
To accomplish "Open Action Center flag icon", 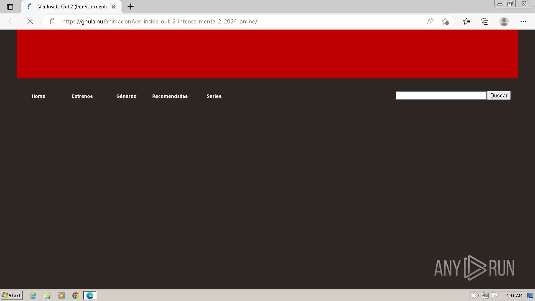I will (x=495, y=296).
